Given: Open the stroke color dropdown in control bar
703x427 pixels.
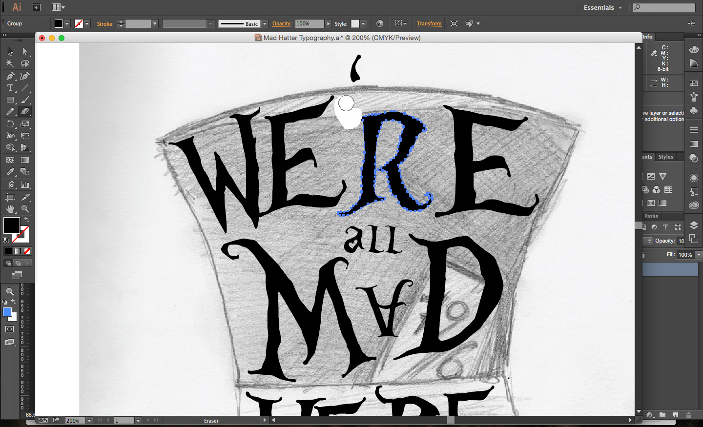Looking at the screenshot, I should pos(87,23).
